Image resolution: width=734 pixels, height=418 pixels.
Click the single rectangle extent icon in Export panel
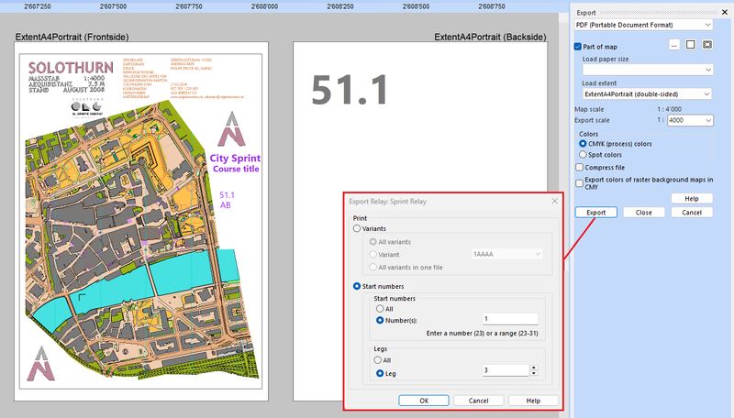pyautogui.click(x=691, y=45)
